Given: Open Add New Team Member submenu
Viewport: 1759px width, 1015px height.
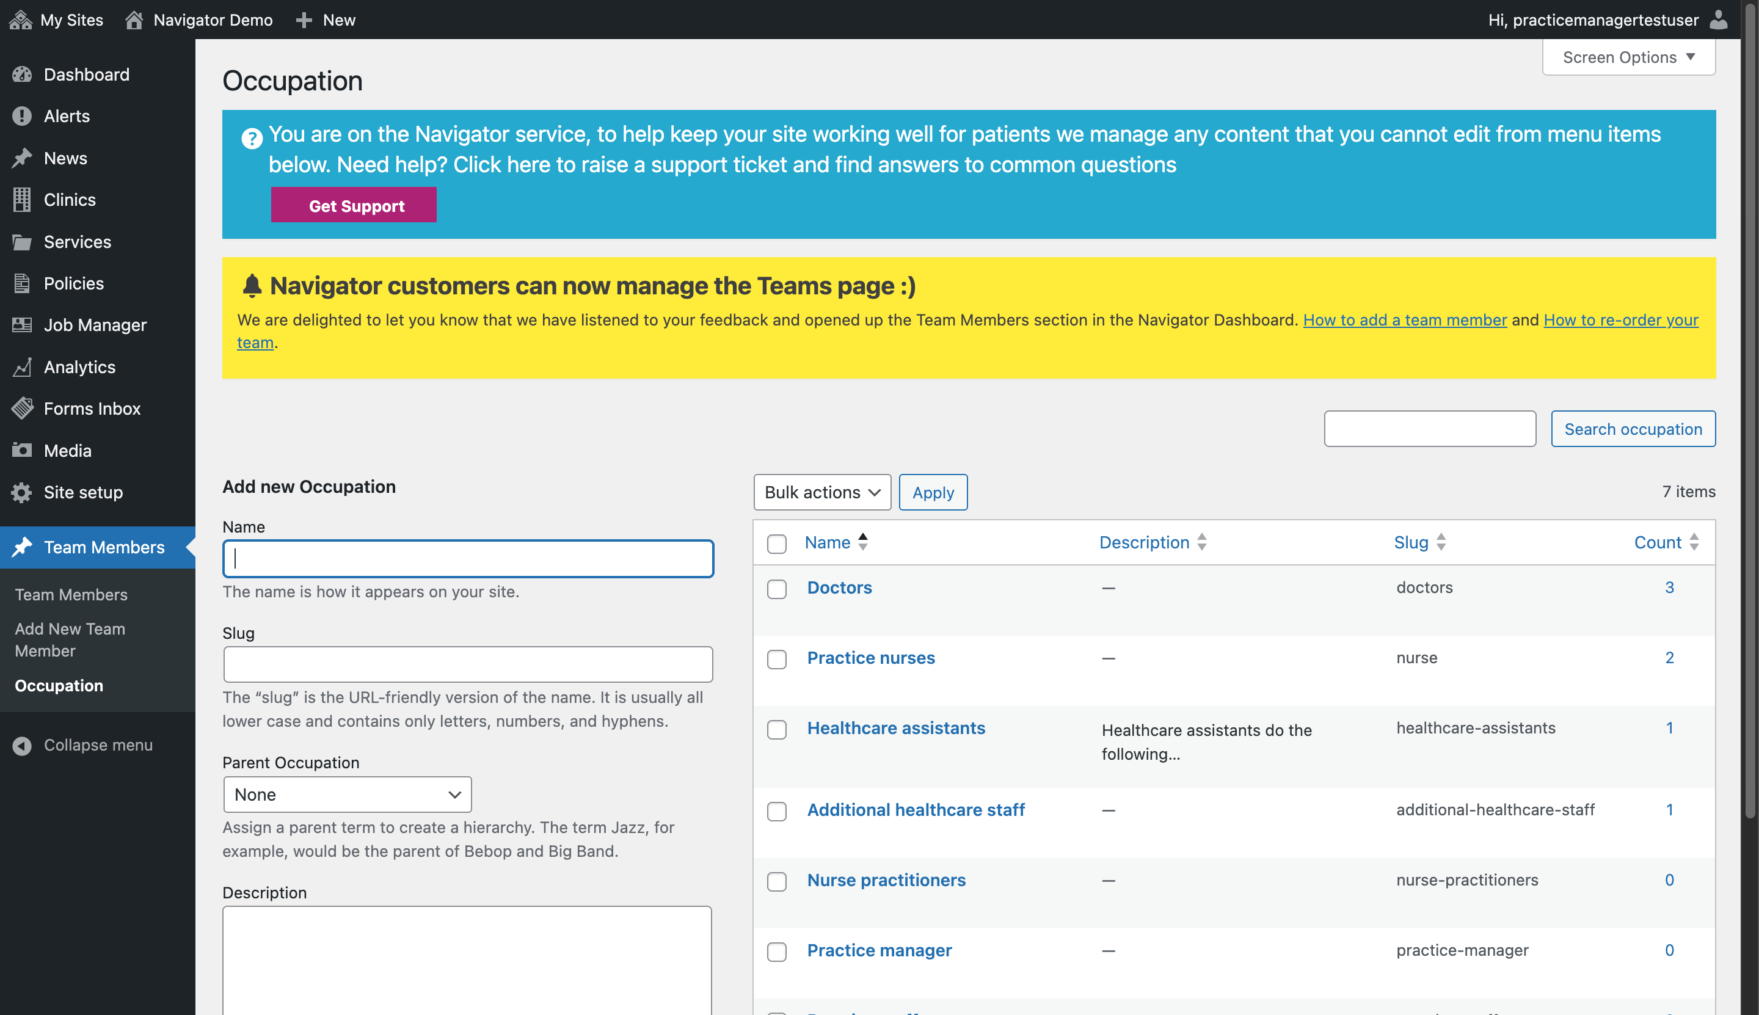Looking at the screenshot, I should point(70,639).
